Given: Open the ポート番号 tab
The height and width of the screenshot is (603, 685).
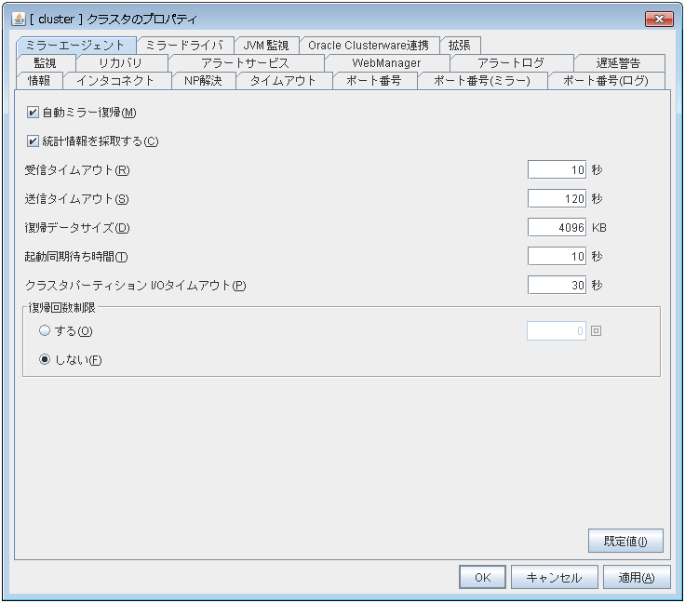Looking at the screenshot, I should click(374, 81).
